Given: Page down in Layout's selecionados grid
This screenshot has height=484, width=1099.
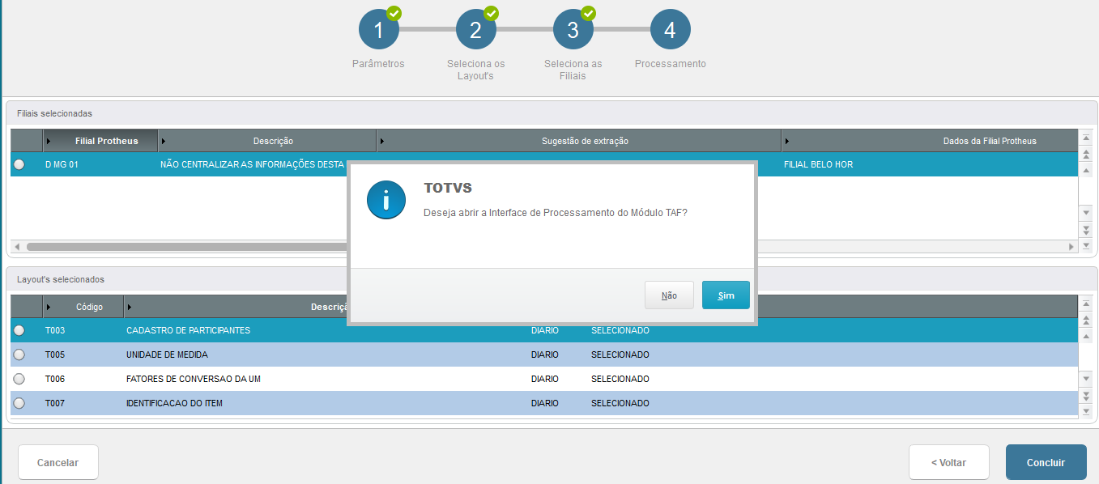Looking at the screenshot, I should (1086, 396).
